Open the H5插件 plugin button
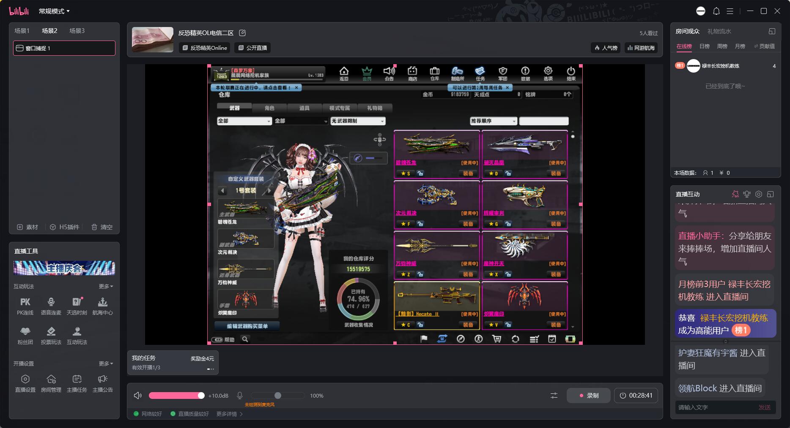The height and width of the screenshot is (428, 790). coord(65,227)
